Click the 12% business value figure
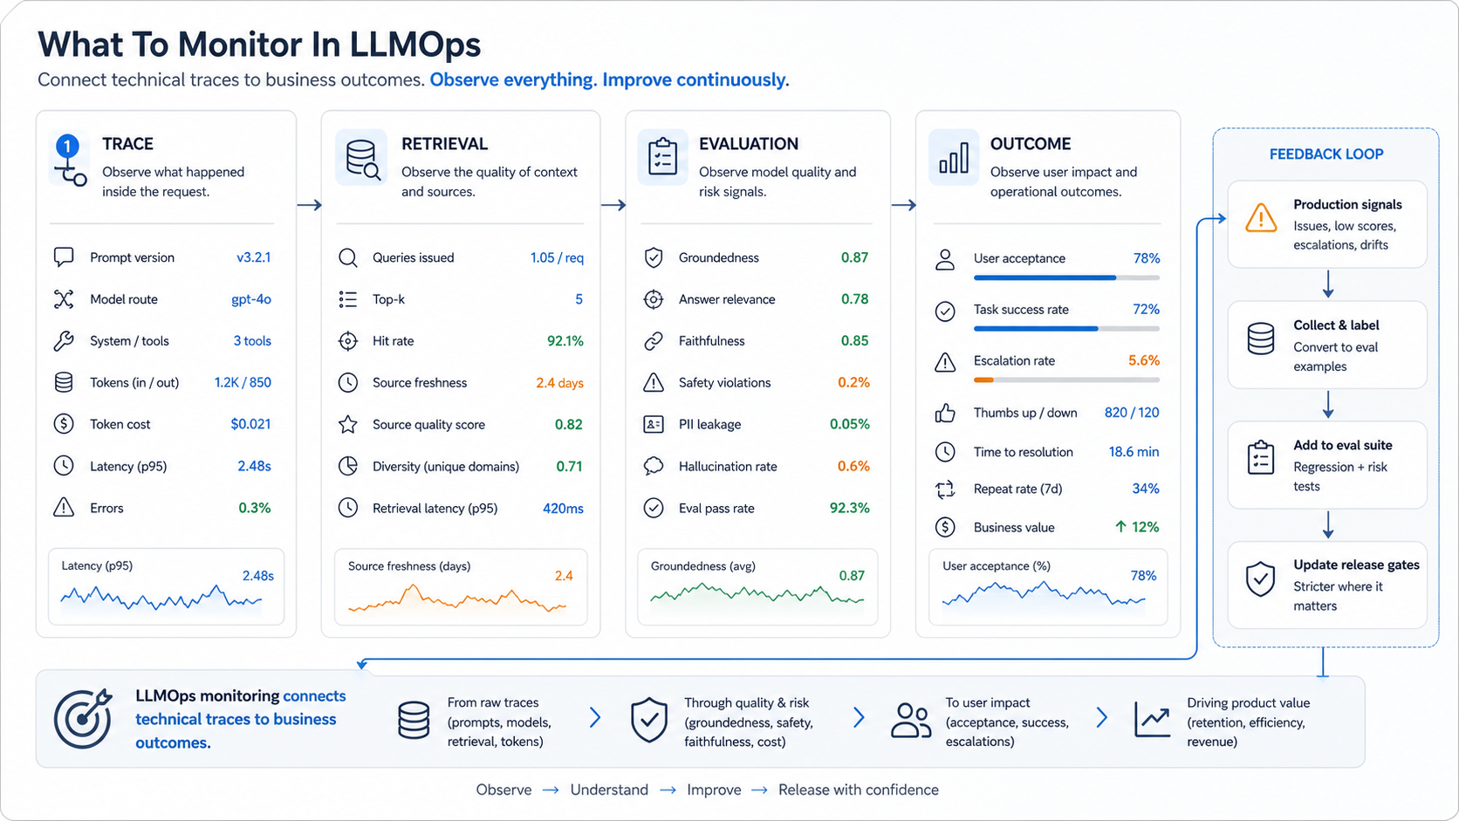Screen dimensions: 1459x821 point(1137,527)
